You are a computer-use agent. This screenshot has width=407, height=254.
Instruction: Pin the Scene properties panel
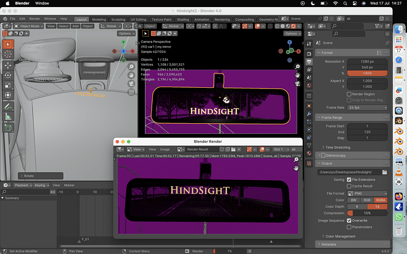388,43
